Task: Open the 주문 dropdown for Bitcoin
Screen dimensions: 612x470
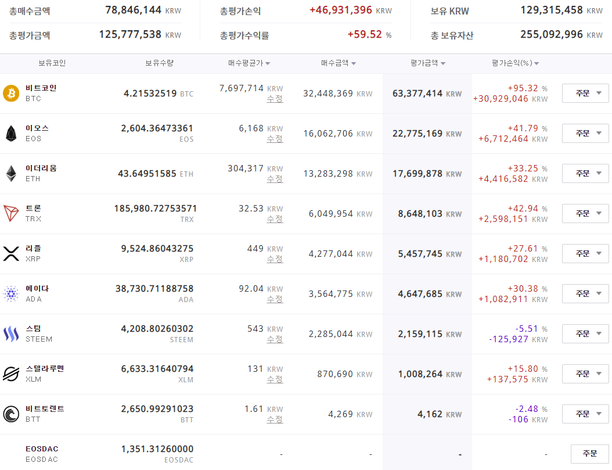Action: pos(585,93)
